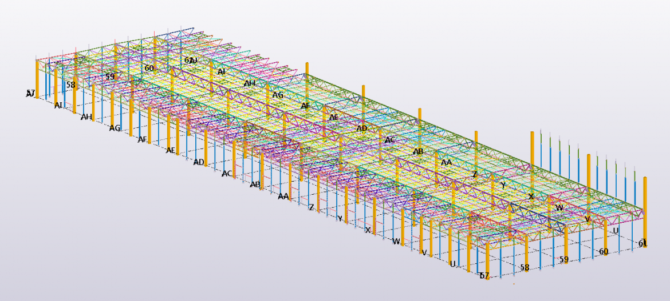Click grid label 57 at the bottom corner

[484, 276]
